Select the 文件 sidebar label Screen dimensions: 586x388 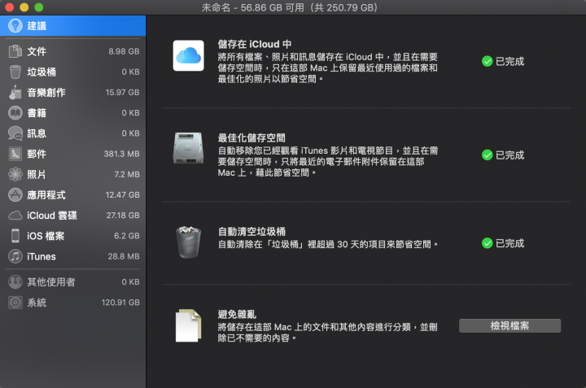pos(37,51)
